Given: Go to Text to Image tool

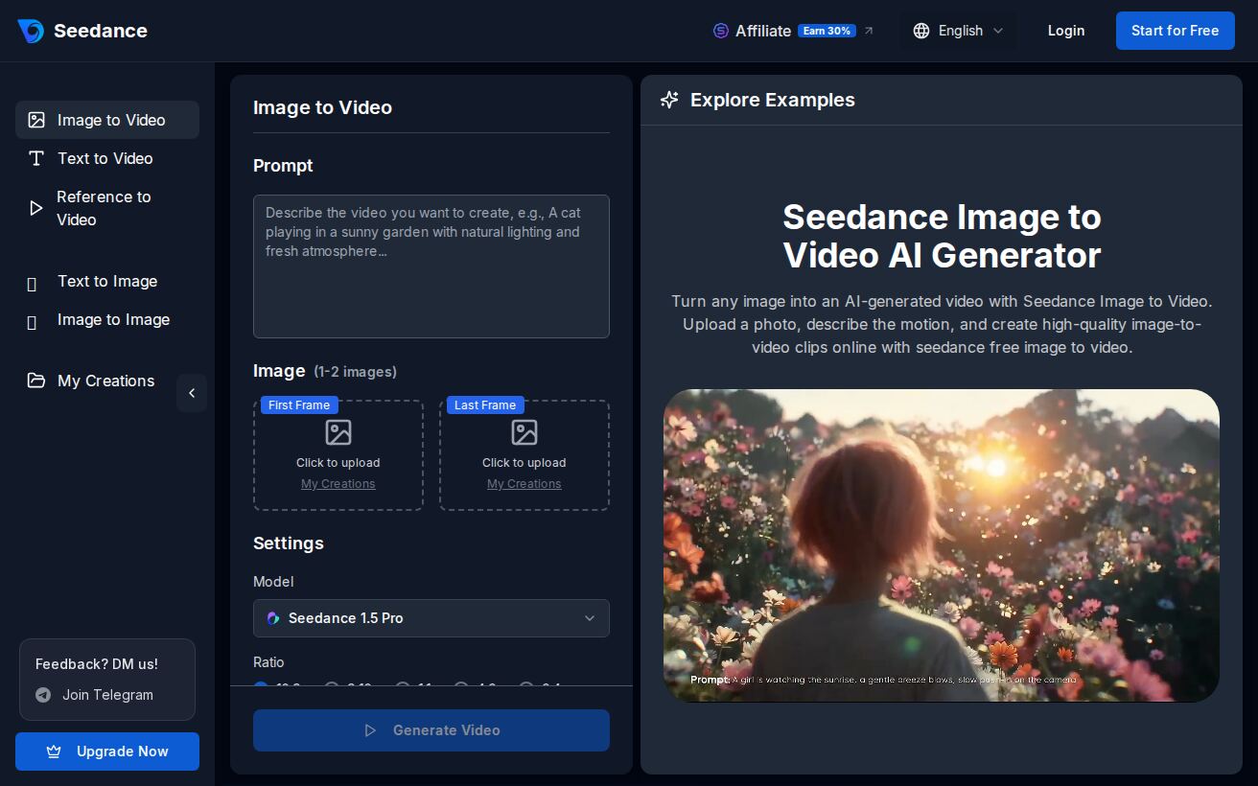Looking at the screenshot, I should point(107,281).
